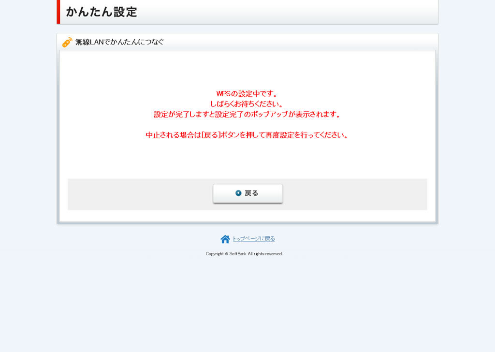Click empty white area above the WPS message

tap(247, 70)
